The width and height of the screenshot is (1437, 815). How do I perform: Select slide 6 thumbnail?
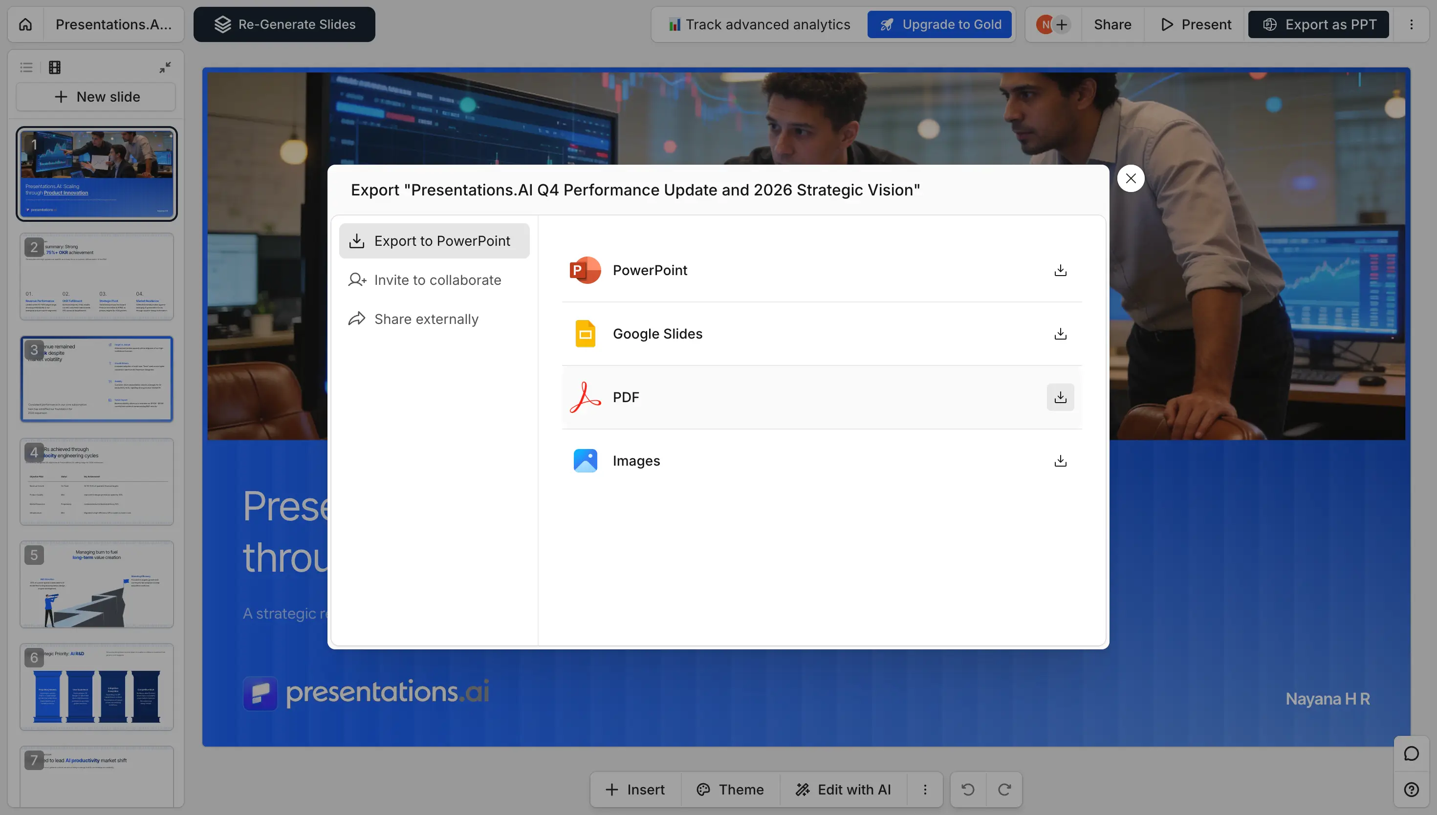pyautogui.click(x=97, y=687)
